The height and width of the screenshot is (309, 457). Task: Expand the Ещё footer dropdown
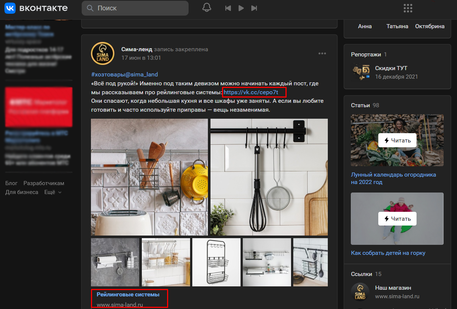click(x=53, y=192)
